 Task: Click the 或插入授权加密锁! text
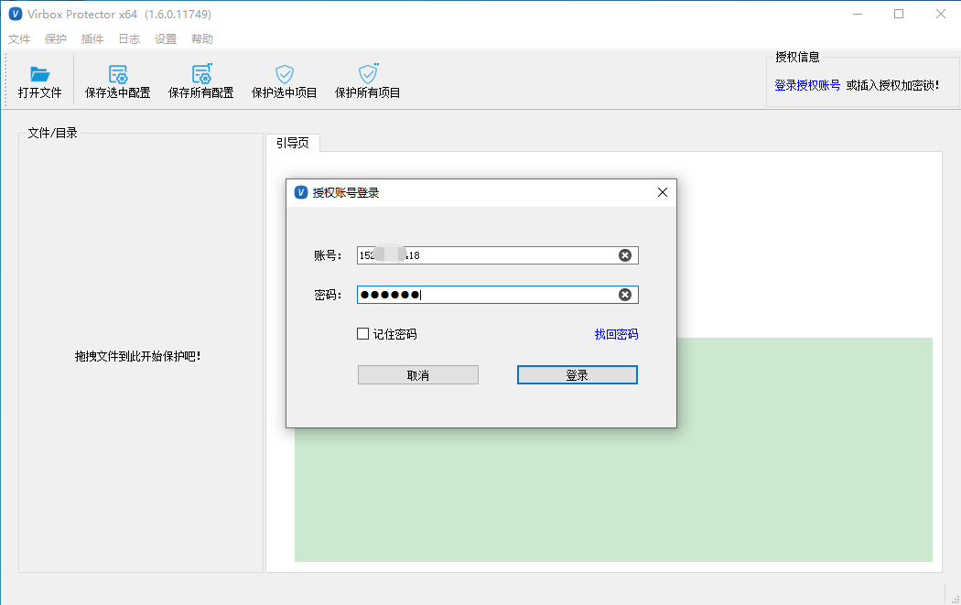pos(893,85)
